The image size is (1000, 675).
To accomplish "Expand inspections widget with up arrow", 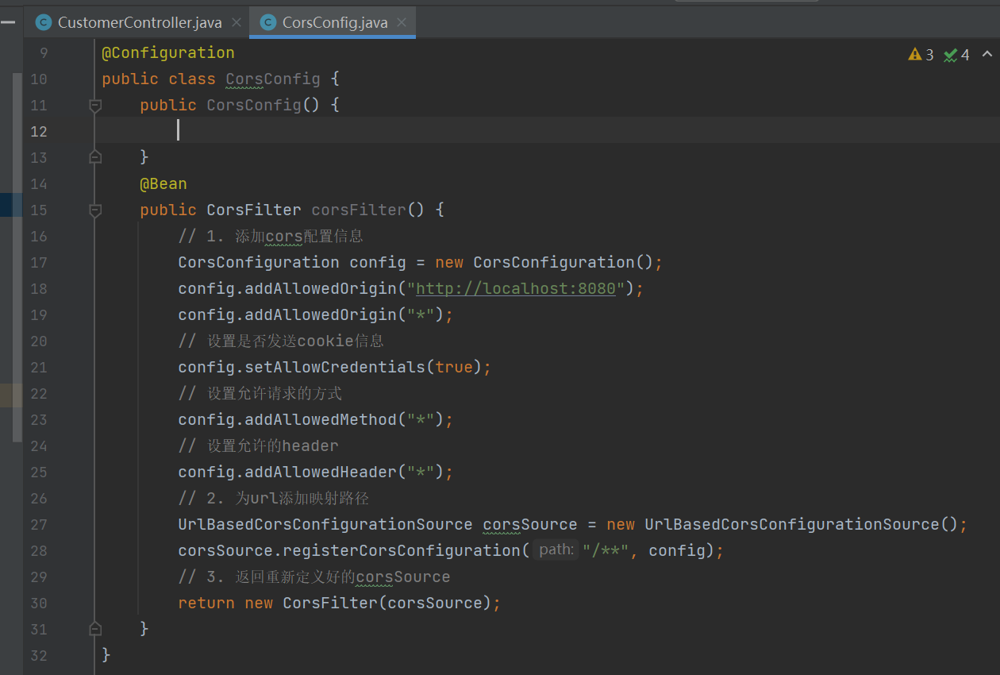I will [x=987, y=54].
